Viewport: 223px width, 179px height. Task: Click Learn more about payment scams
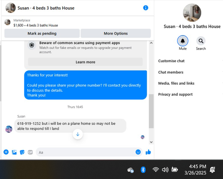(x=85, y=62)
